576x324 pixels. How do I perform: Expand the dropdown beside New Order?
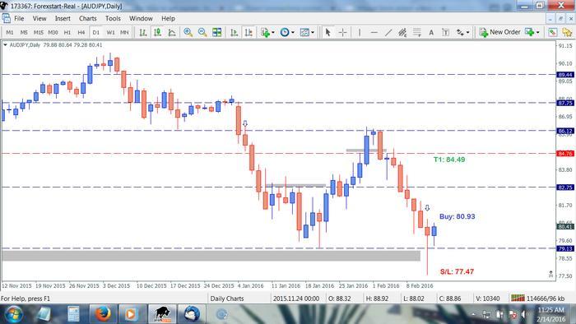coord(538,32)
